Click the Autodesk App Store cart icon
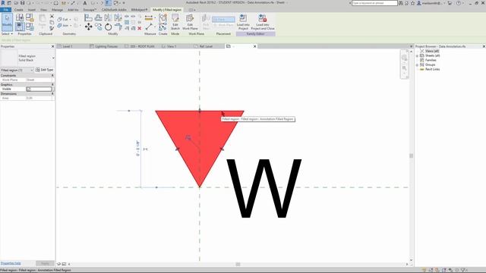This screenshot has height=273, width=486. (x=450, y=3)
